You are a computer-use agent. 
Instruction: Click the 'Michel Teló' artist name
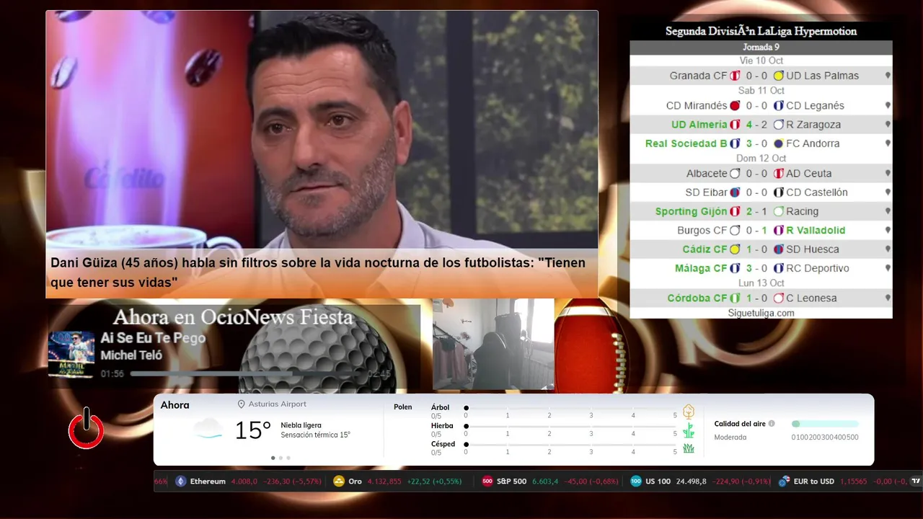[x=131, y=355]
